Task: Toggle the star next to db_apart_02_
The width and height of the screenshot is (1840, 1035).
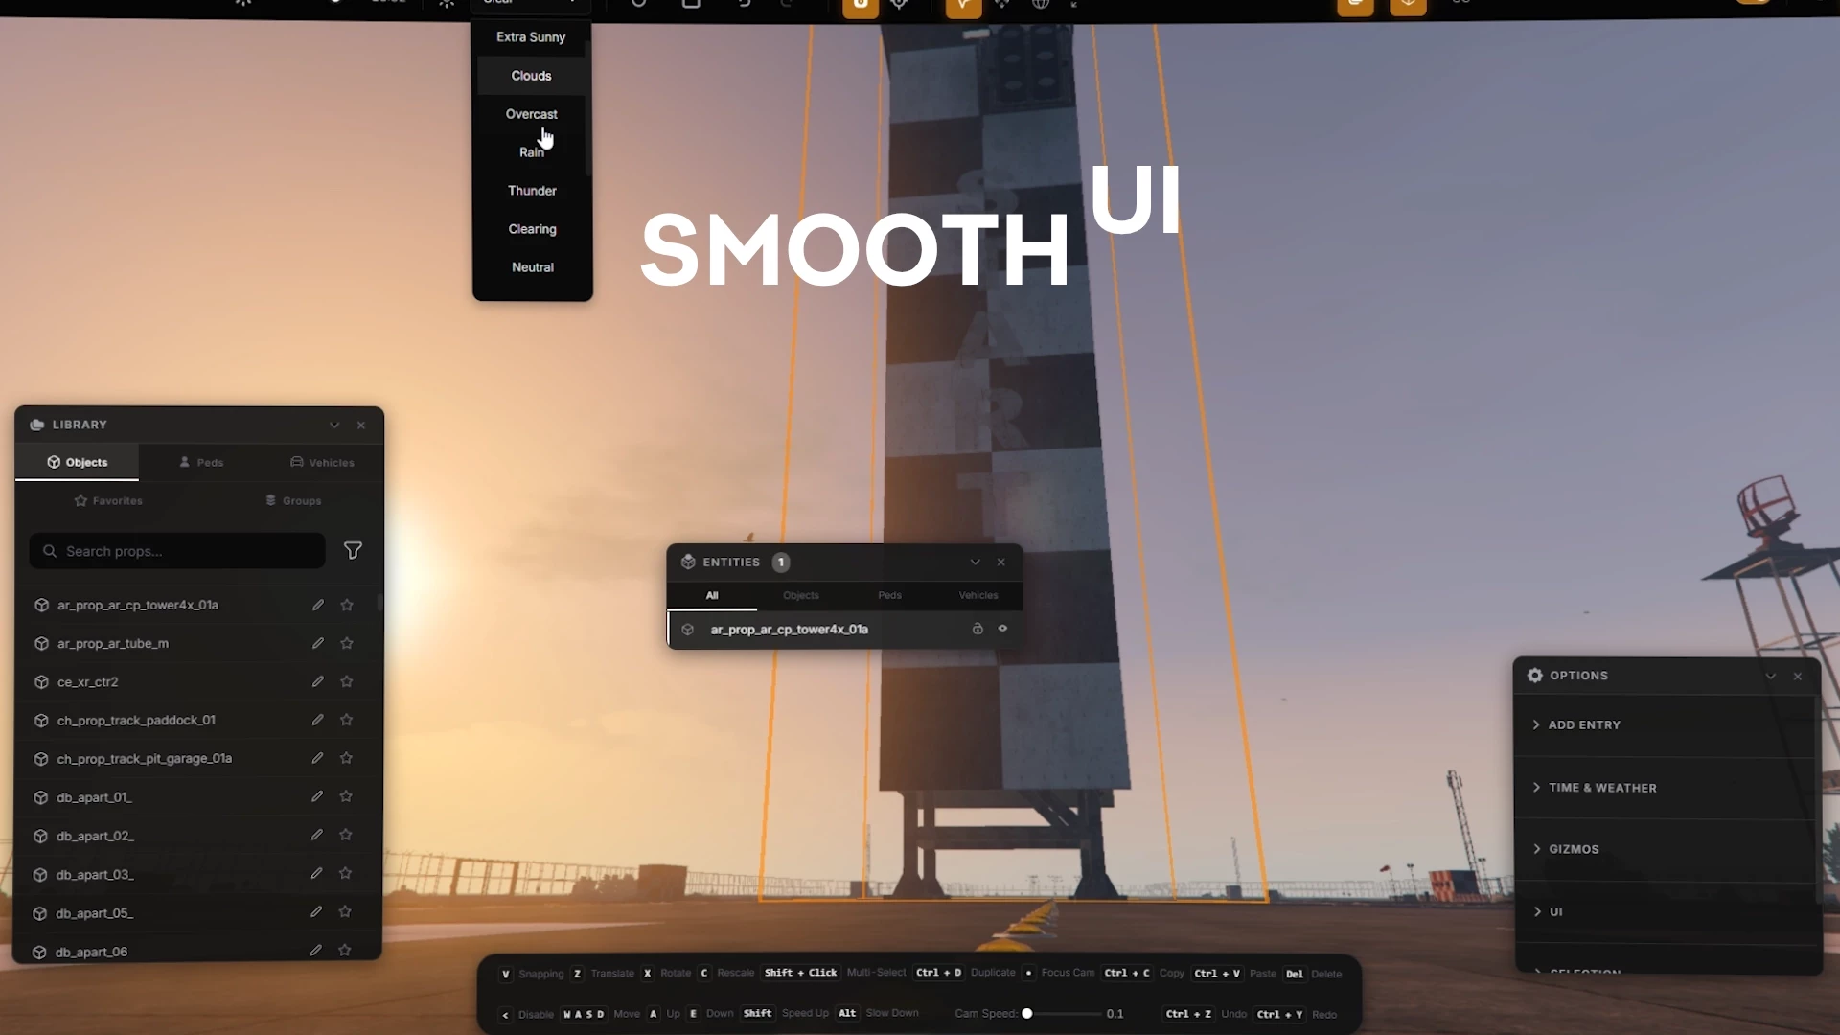Action: [345, 835]
